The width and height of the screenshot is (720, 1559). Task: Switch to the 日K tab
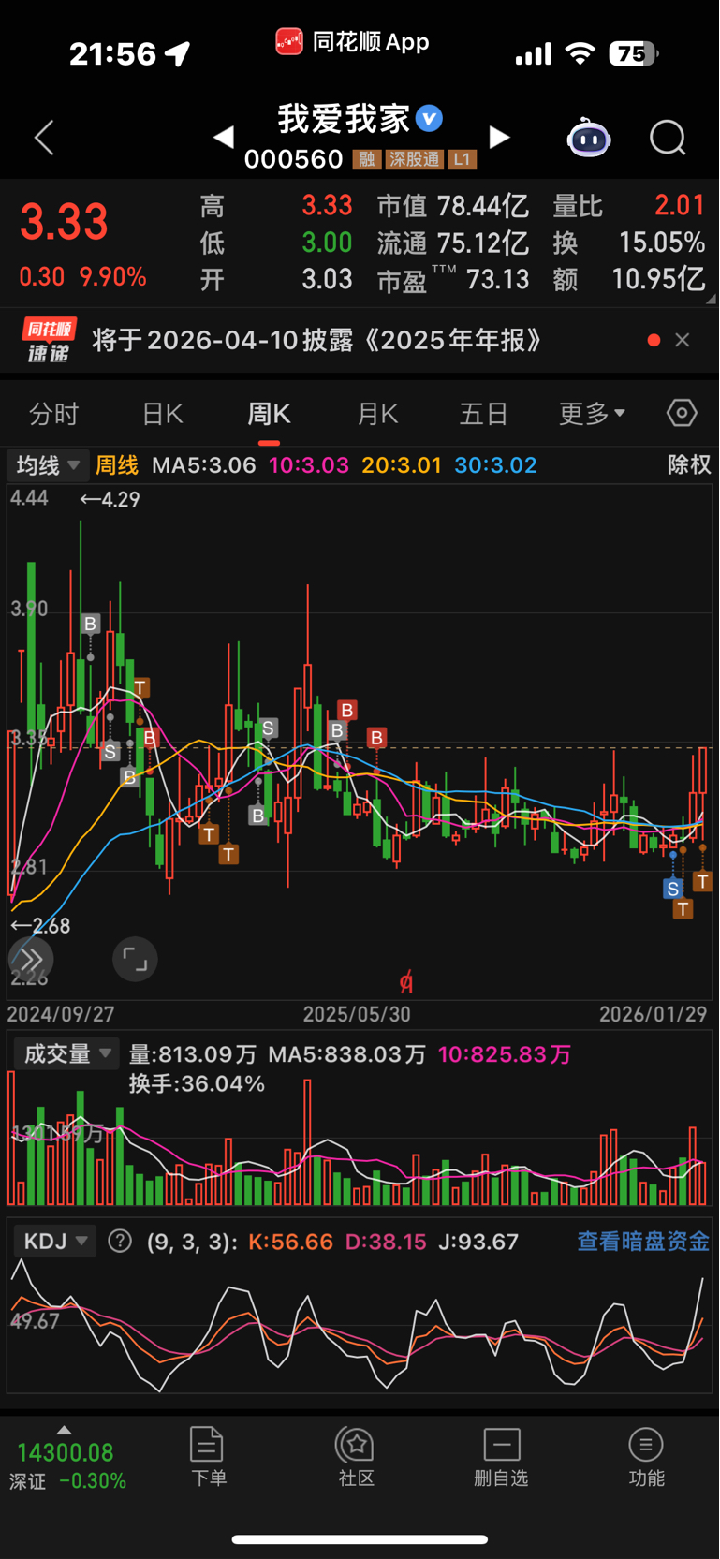[x=163, y=414]
